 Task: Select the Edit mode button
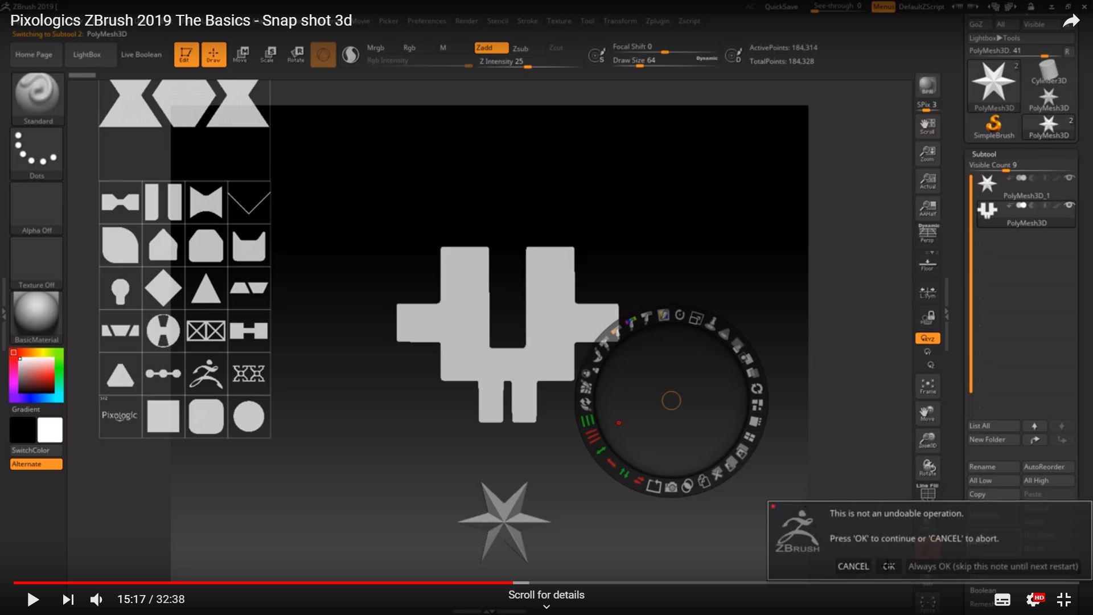[186, 55]
